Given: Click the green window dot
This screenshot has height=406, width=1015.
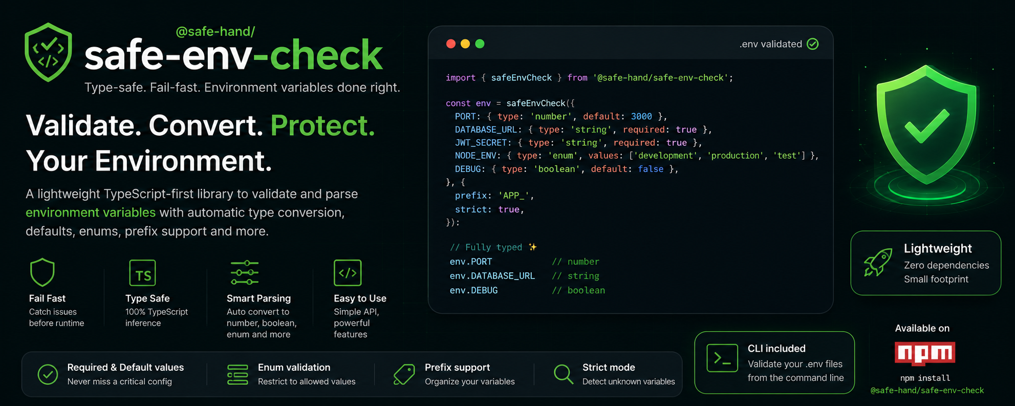Looking at the screenshot, I should 480,44.
